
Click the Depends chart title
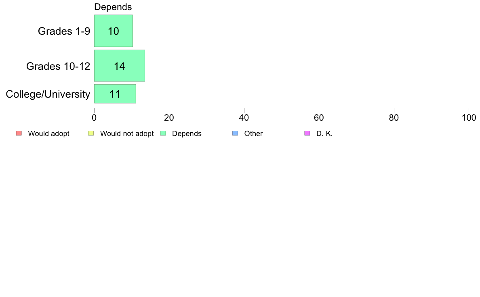[113, 7]
